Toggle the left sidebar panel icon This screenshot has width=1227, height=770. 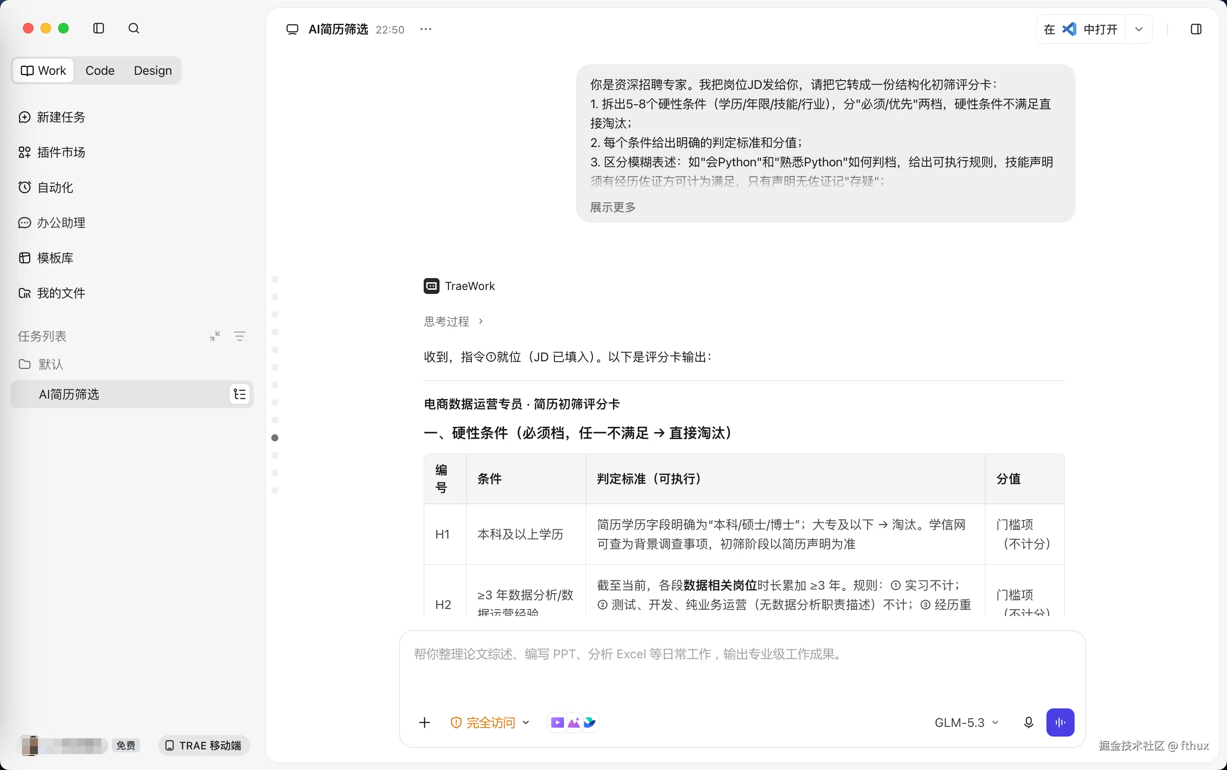pyautogui.click(x=99, y=29)
